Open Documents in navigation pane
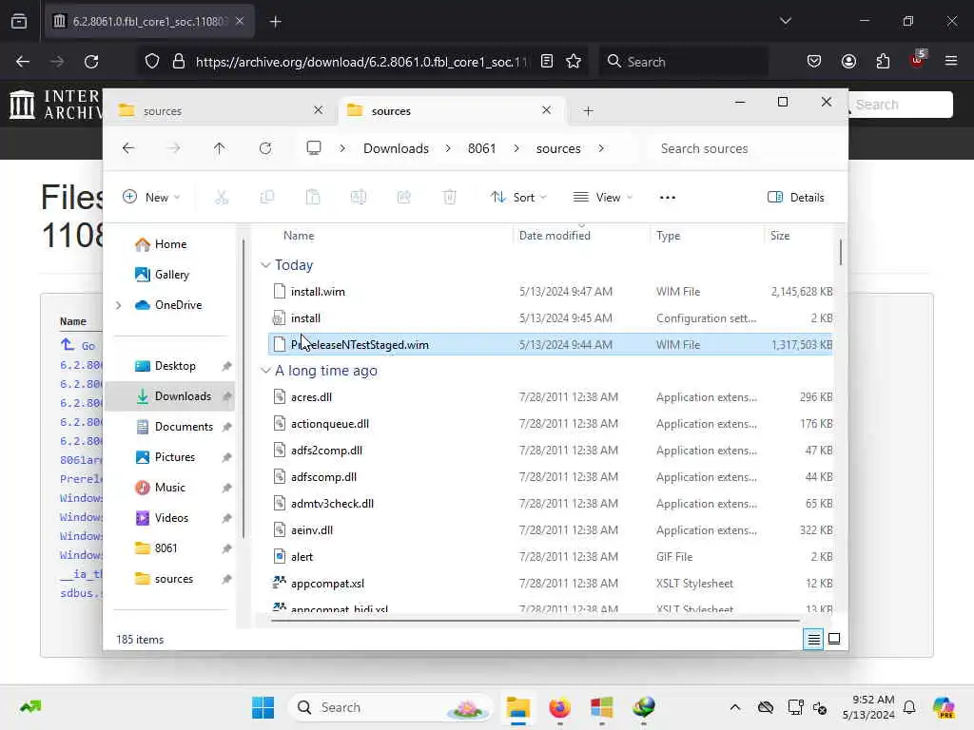This screenshot has height=730, width=974. point(184,427)
